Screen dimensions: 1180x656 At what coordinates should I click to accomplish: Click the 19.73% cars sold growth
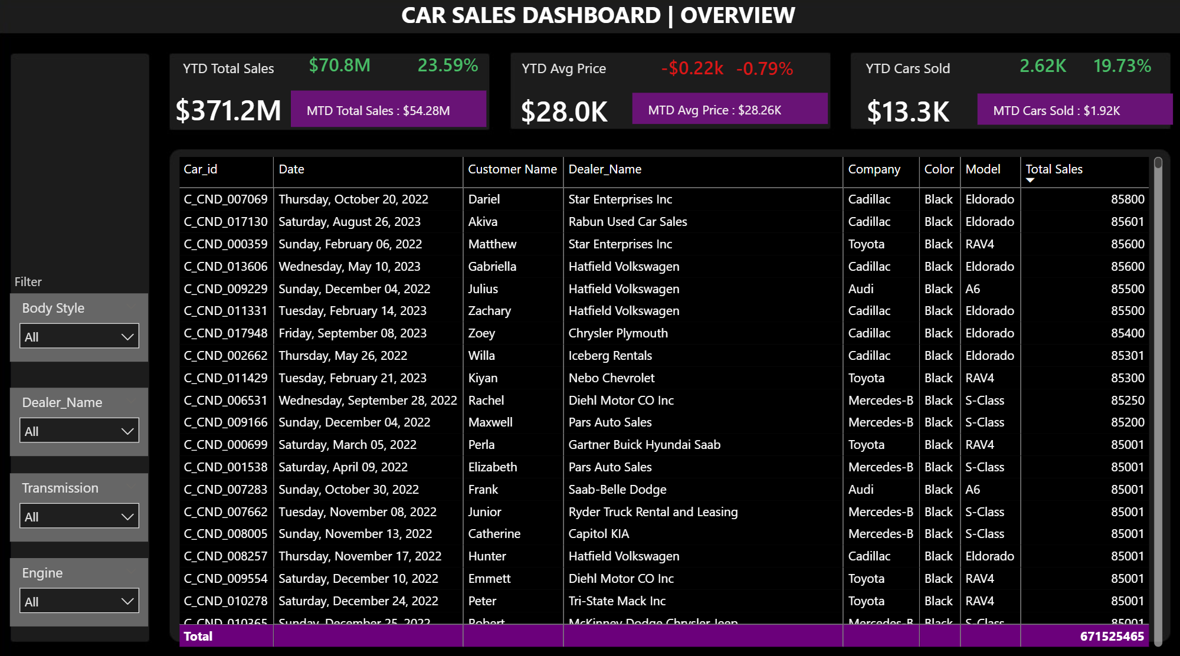click(x=1122, y=65)
